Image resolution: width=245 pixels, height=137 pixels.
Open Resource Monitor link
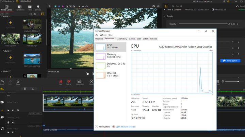coord(125,126)
